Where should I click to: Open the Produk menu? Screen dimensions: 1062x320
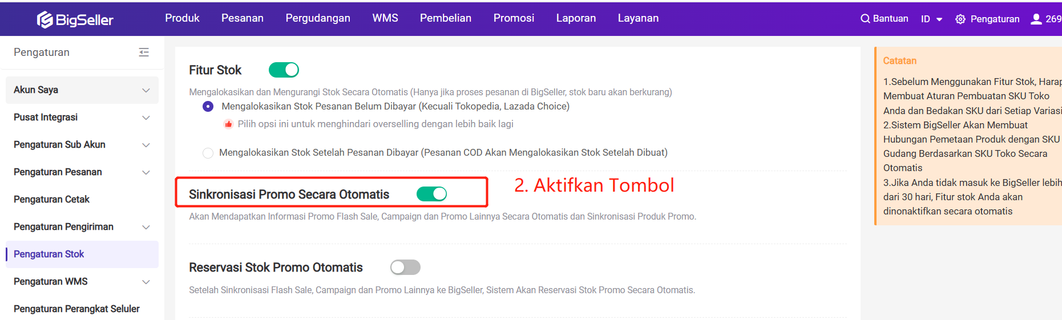click(x=183, y=18)
